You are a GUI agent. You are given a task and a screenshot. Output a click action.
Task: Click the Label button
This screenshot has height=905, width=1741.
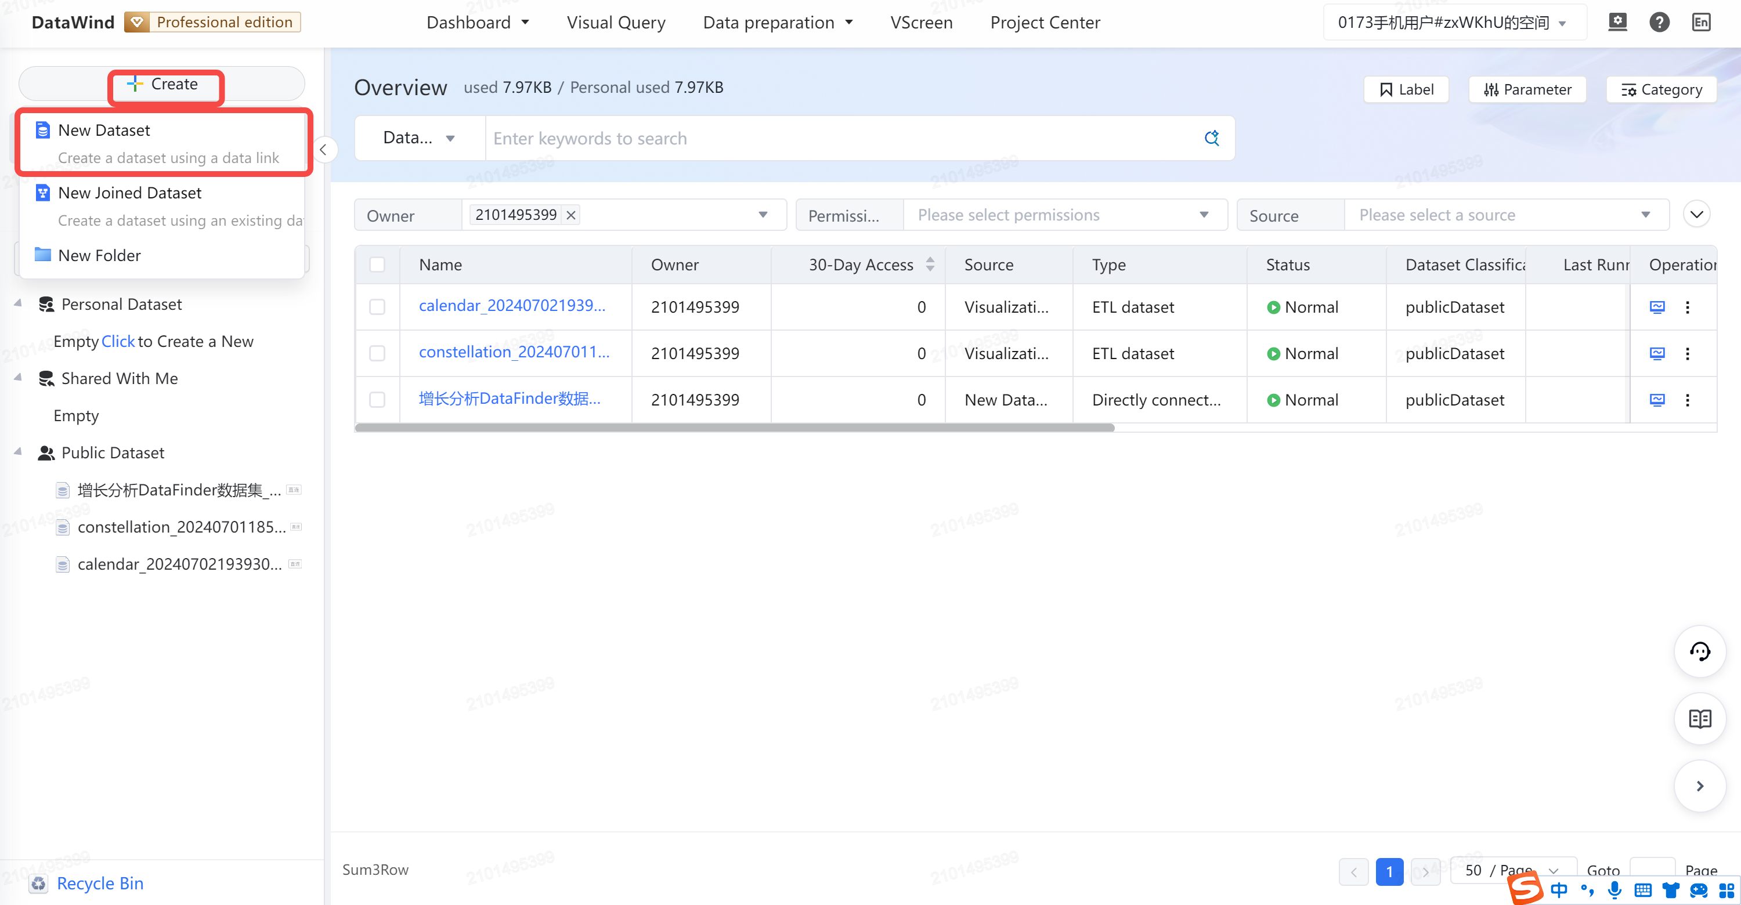[1406, 89]
